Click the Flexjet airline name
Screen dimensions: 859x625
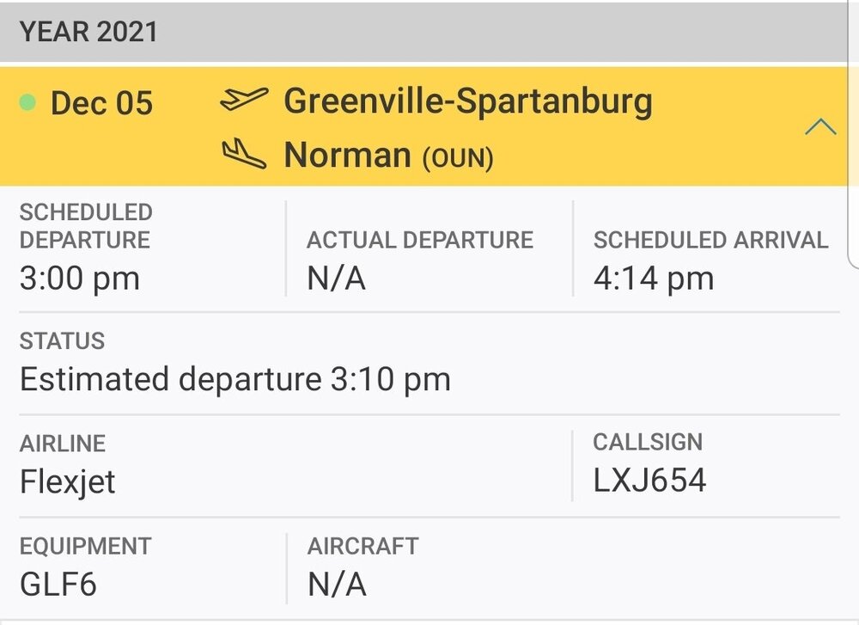(68, 481)
